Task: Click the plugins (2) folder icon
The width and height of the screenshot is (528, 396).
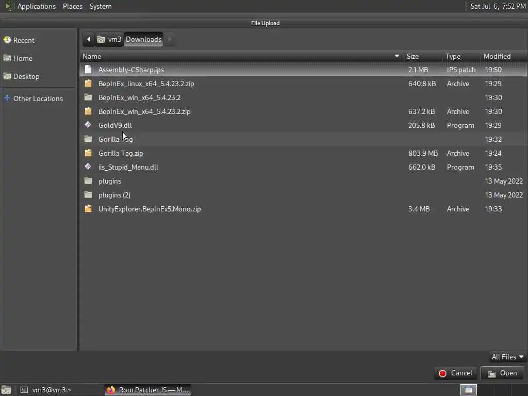Action: tap(88, 194)
